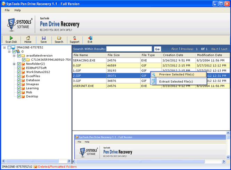Click the deleted folder icon of Learning
This screenshot has height=170, width=231.
pos(23,88)
